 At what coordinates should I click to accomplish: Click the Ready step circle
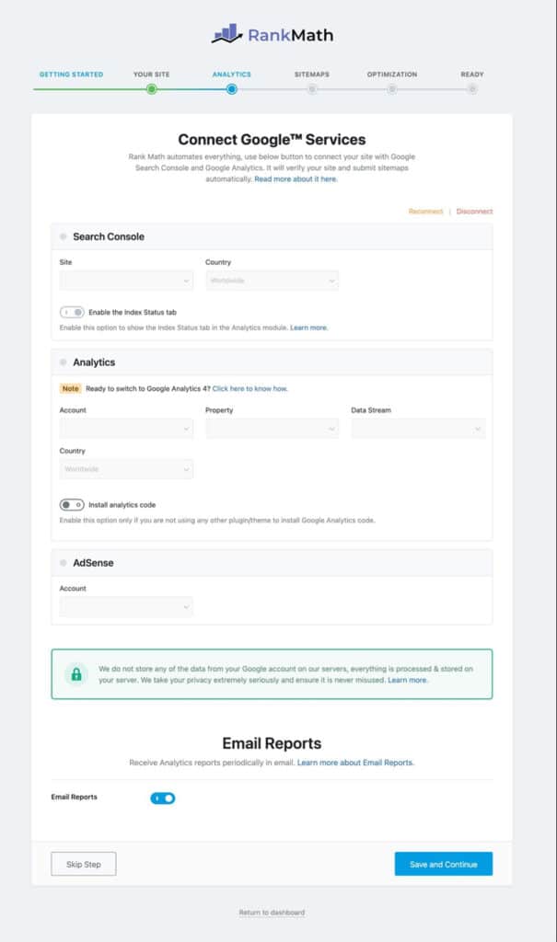(x=471, y=89)
